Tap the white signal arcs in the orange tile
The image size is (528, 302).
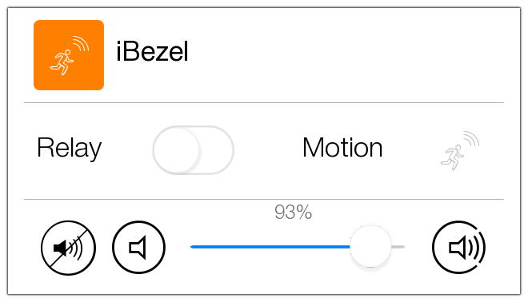[x=81, y=43]
